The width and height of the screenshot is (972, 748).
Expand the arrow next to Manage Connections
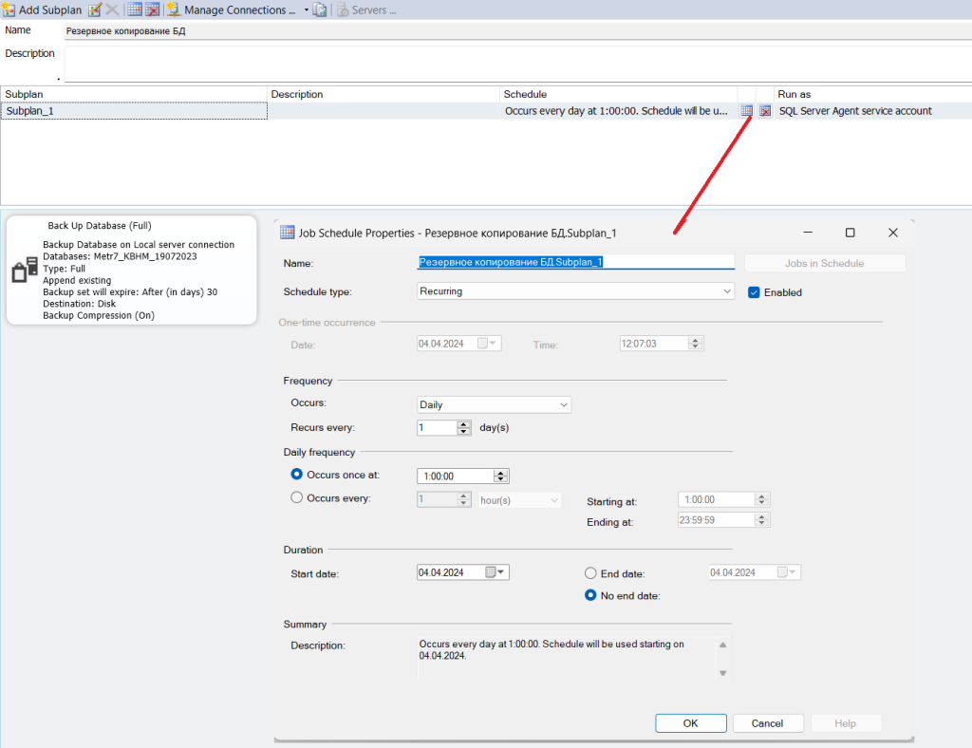pos(307,9)
